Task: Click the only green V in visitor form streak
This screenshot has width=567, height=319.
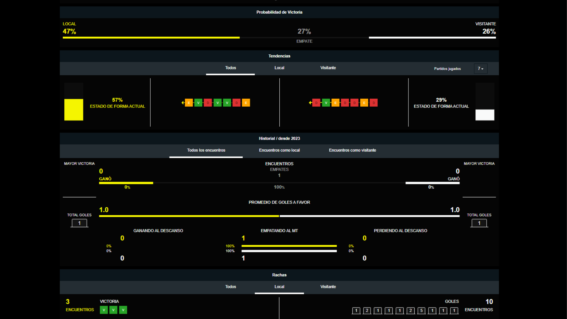Action: [x=326, y=103]
